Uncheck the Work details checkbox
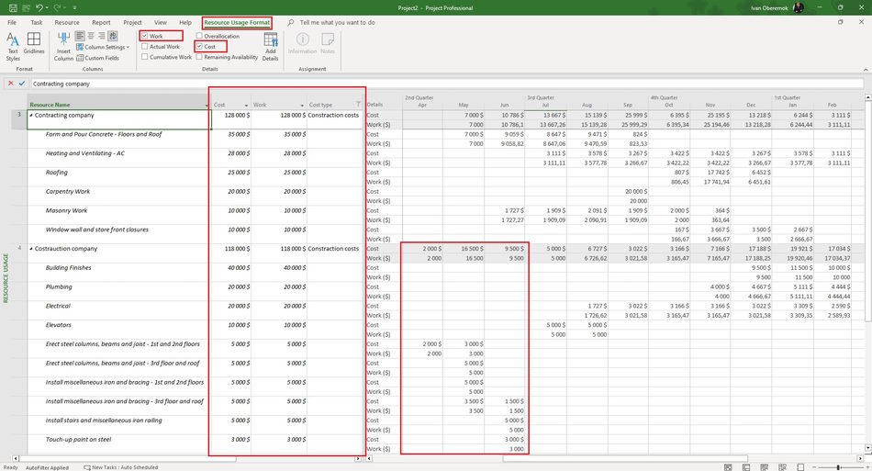Image resolution: width=872 pixels, height=471 pixels. [x=145, y=36]
